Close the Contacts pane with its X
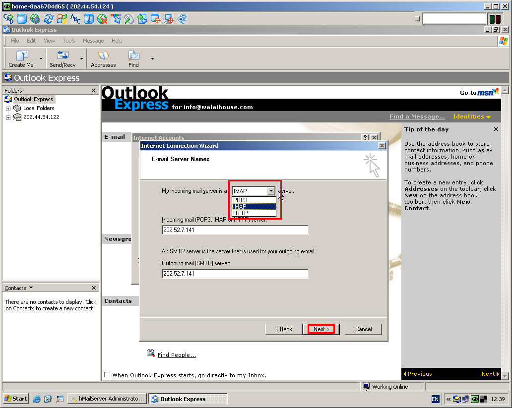512x408 pixels. tap(94, 288)
